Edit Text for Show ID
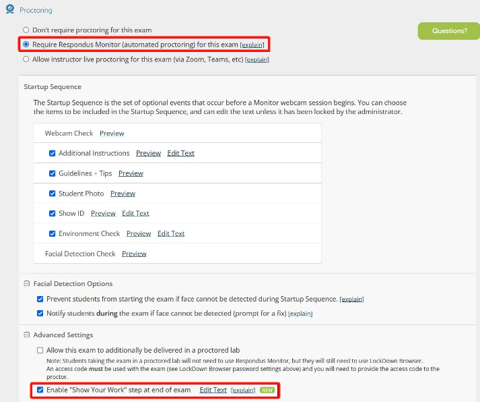 click(x=135, y=213)
